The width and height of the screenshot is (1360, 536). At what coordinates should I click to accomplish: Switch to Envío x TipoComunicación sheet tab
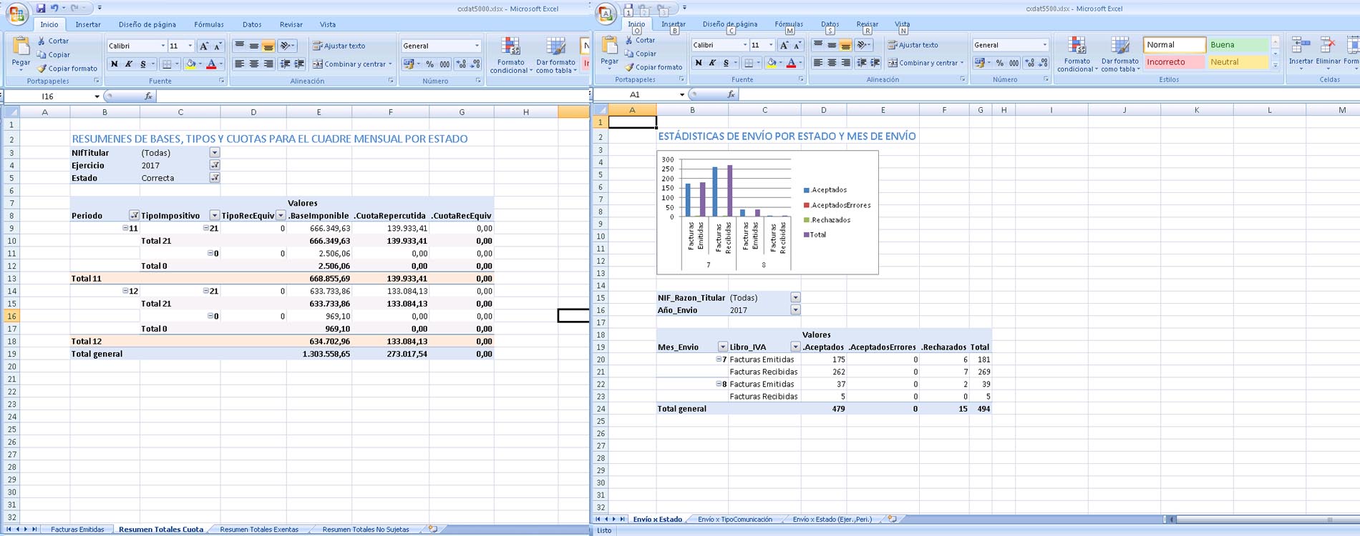point(734,520)
